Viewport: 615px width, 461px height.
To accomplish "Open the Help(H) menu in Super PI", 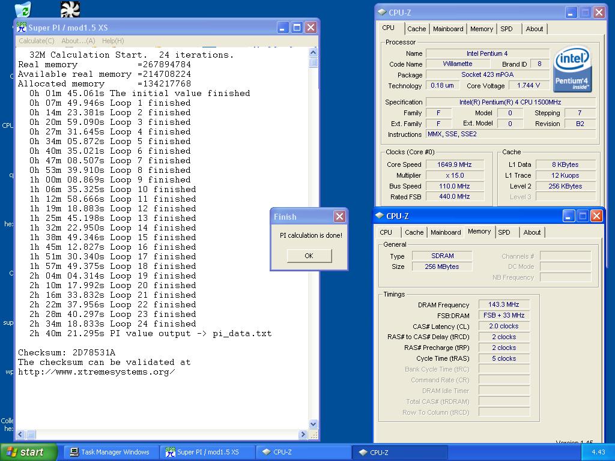I will [x=113, y=41].
